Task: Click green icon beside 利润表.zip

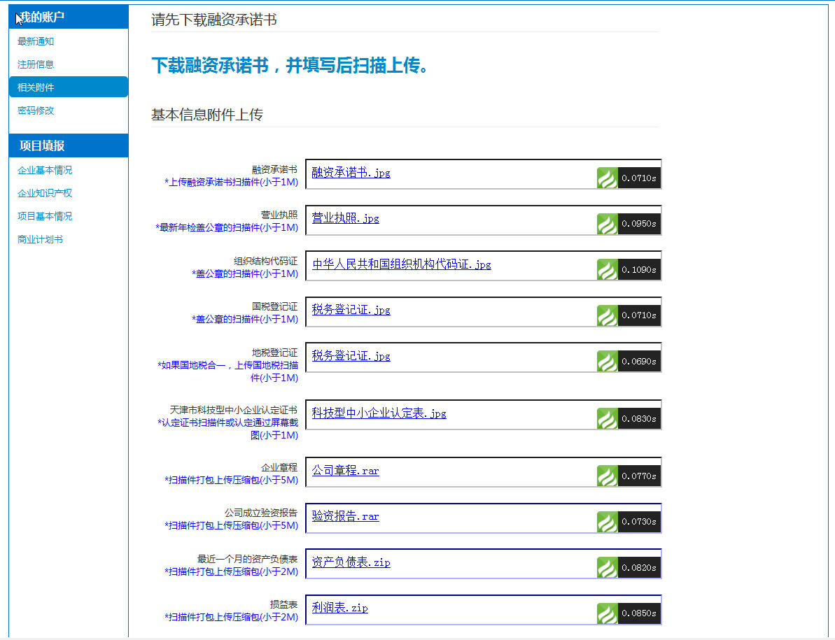Action: [607, 613]
